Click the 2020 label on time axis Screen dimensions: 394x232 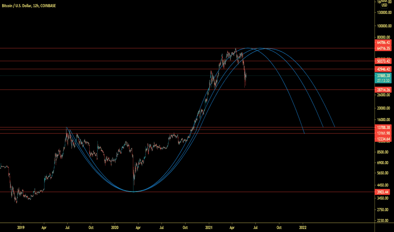point(115,228)
